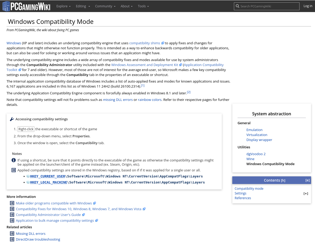Open the Explore dropdown menu
Image resolution: width=315 pixels, height=244 pixels.
click(64, 6)
